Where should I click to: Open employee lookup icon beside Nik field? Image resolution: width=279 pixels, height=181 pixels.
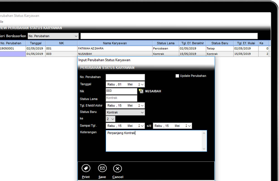point(141,91)
